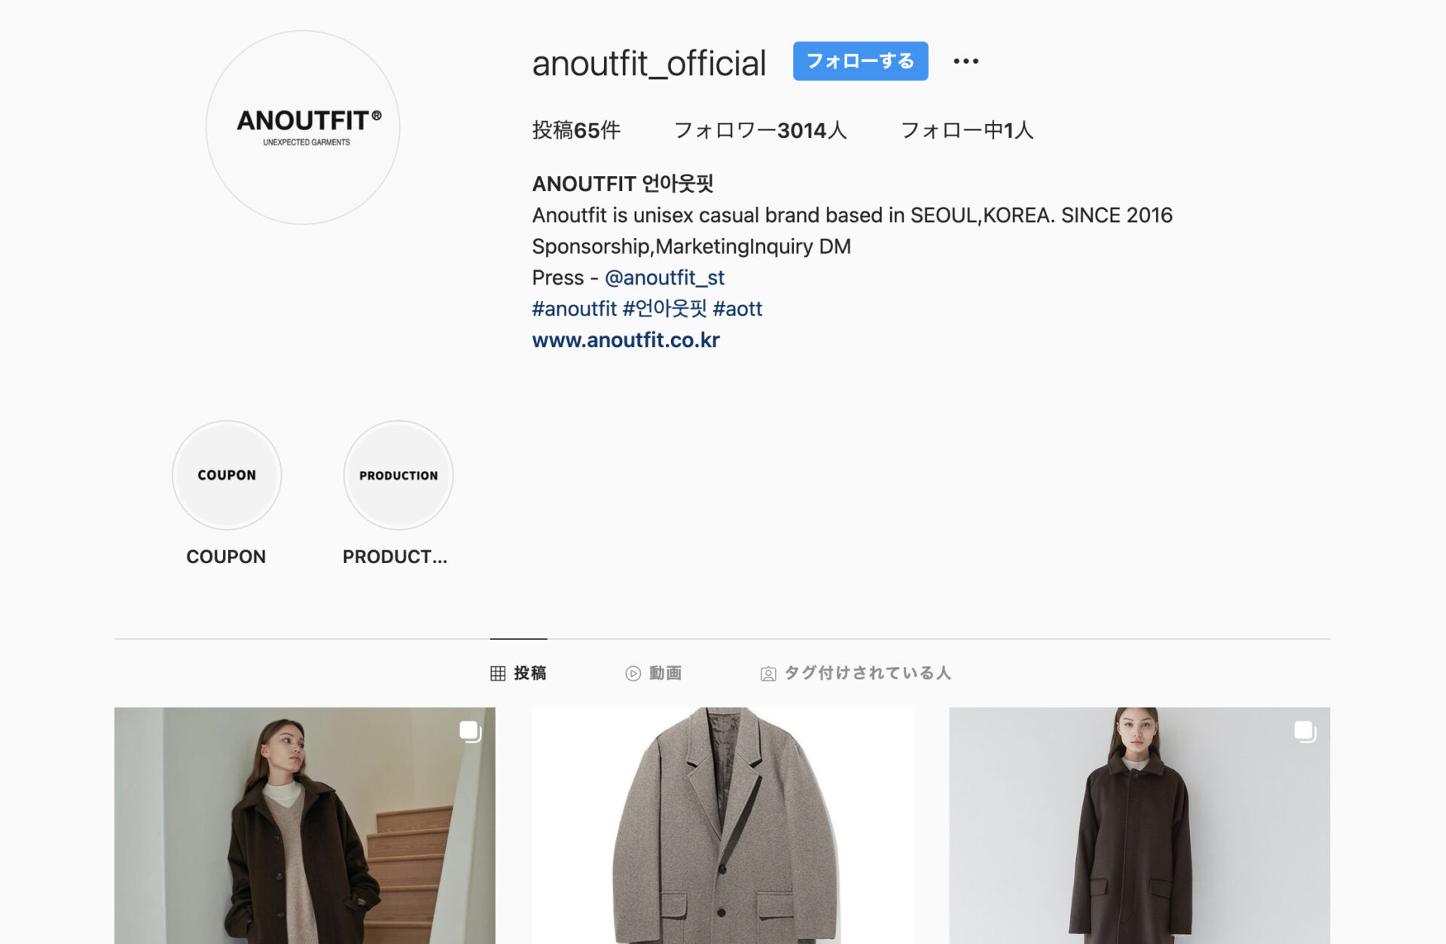
Task: Open the www.anoutfit.co.kr link
Action: pos(626,340)
